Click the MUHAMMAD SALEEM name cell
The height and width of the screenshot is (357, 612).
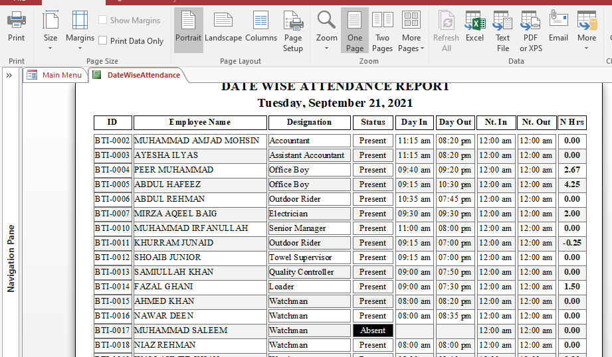[x=200, y=330]
